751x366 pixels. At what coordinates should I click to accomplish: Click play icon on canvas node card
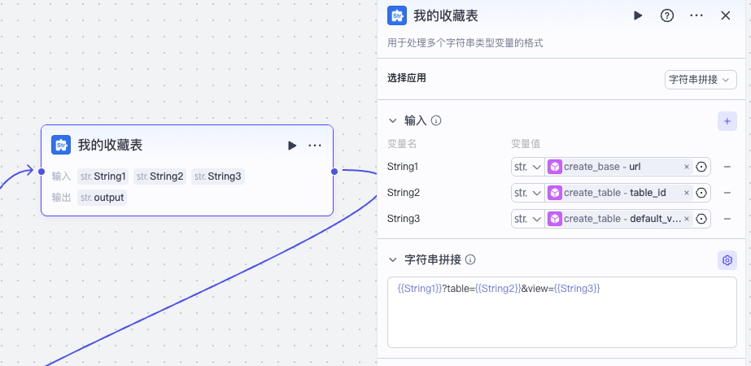292,146
